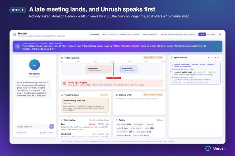Select the Study group calendar event

point(129,69)
